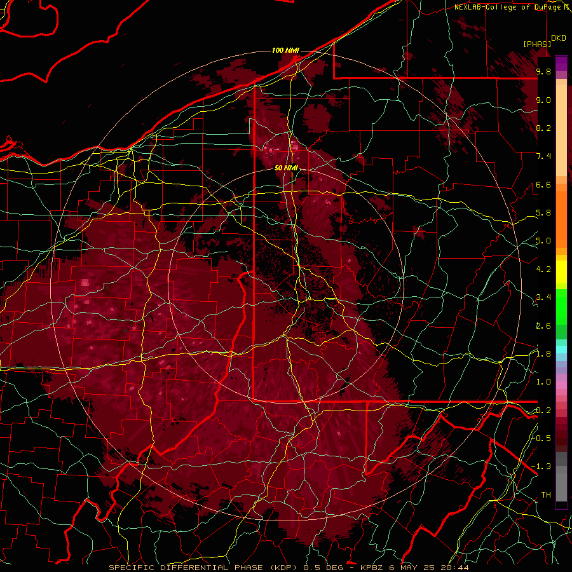Click the 3.4 legend value
Image resolution: width=572 pixels, height=572 pixels.
click(543, 297)
